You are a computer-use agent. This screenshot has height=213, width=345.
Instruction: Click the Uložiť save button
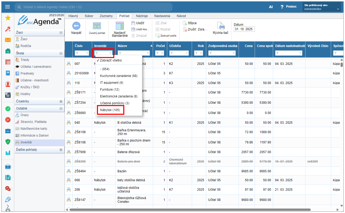pos(137,23)
